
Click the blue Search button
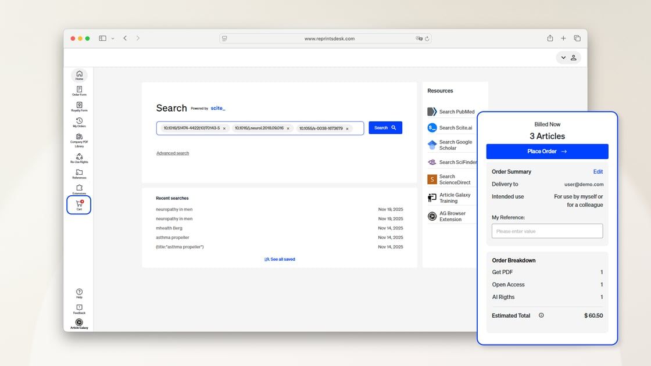[385, 128]
